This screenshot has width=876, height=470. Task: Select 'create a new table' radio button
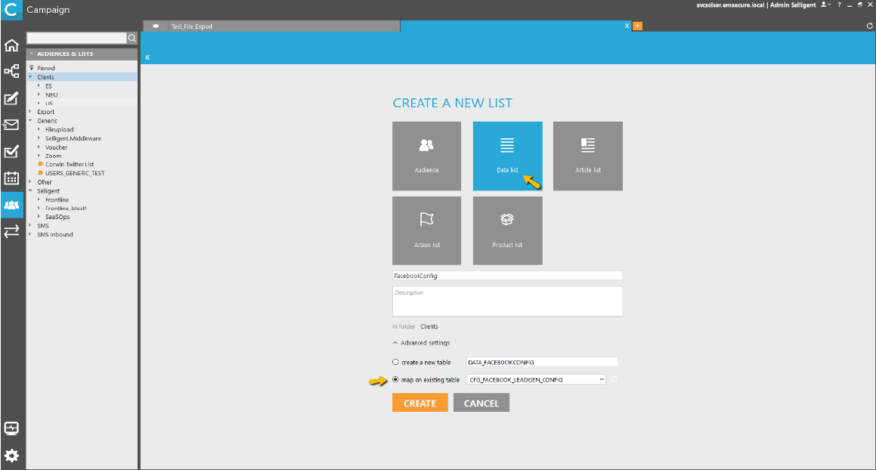pos(395,362)
